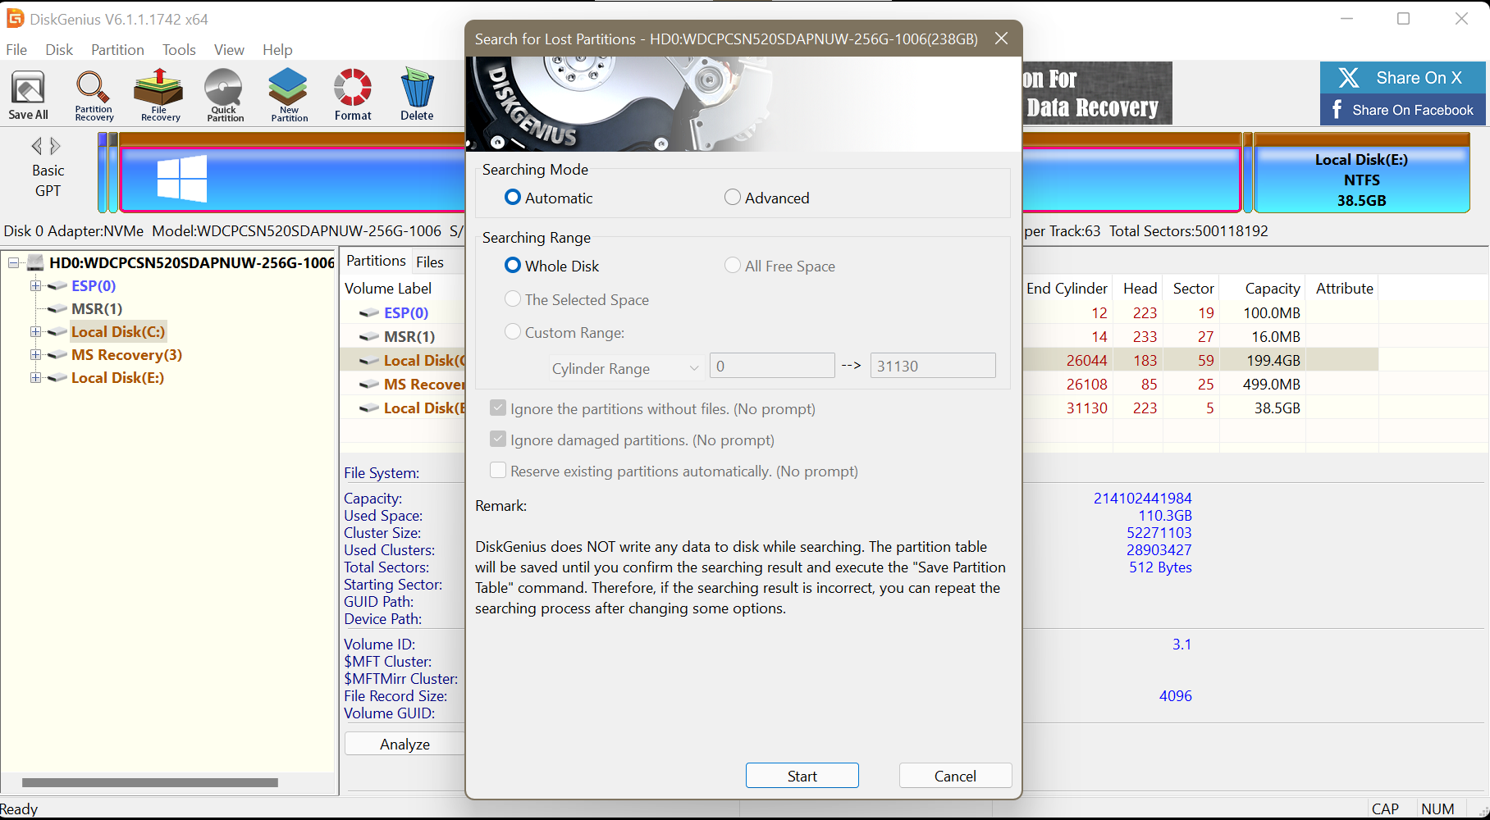Click Share On Facebook link
The height and width of the screenshot is (820, 1490).
point(1403,110)
